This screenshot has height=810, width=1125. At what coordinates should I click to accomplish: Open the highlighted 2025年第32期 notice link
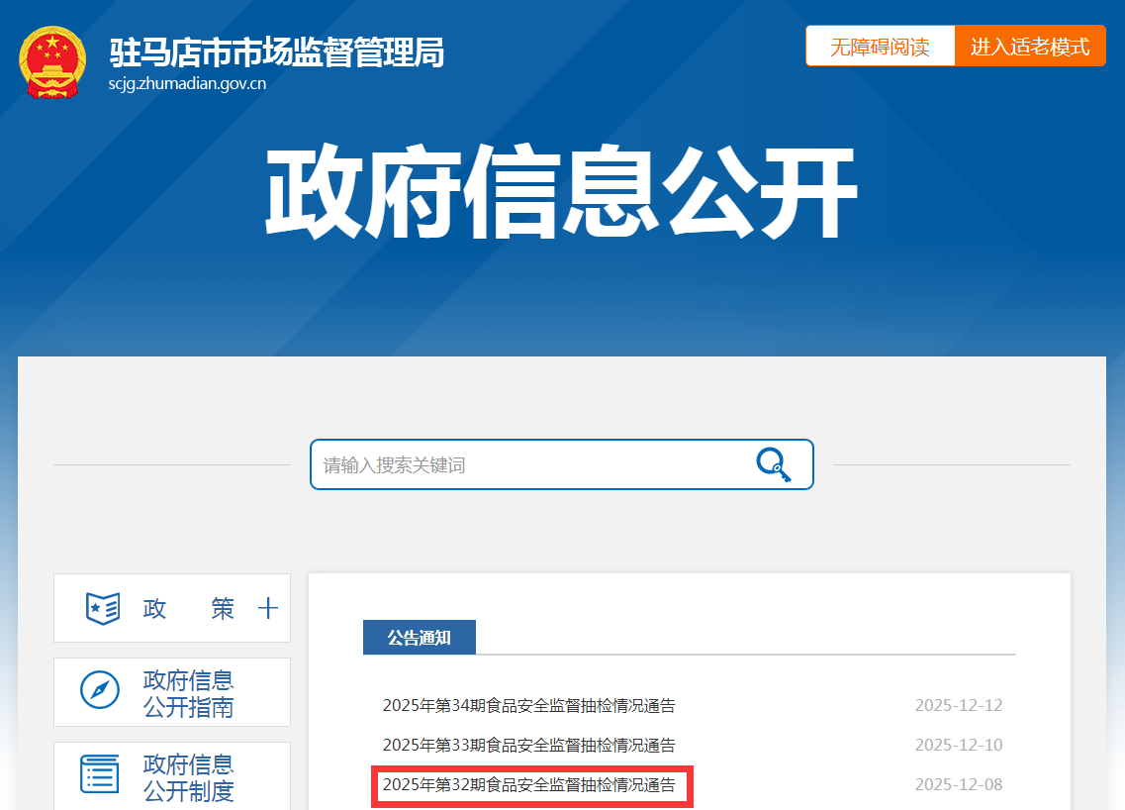tap(528, 785)
